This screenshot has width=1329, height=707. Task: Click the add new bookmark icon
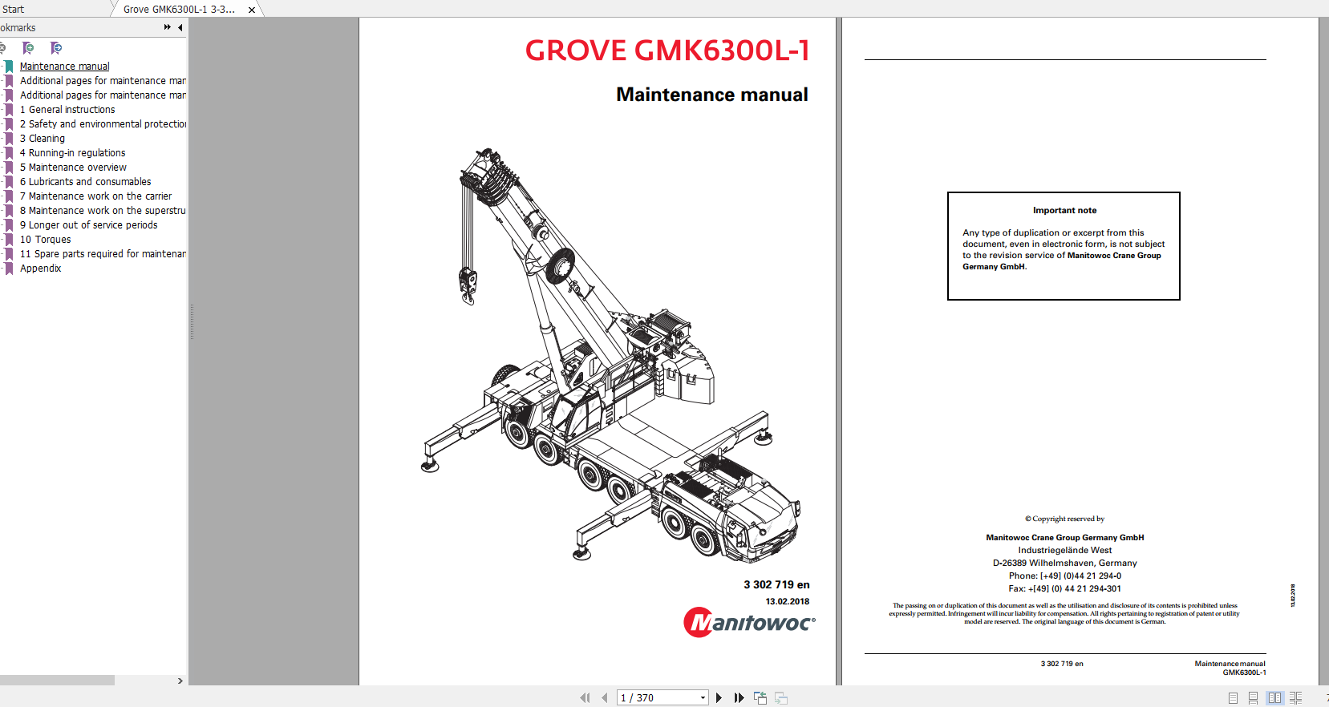pyautogui.click(x=28, y=48)
